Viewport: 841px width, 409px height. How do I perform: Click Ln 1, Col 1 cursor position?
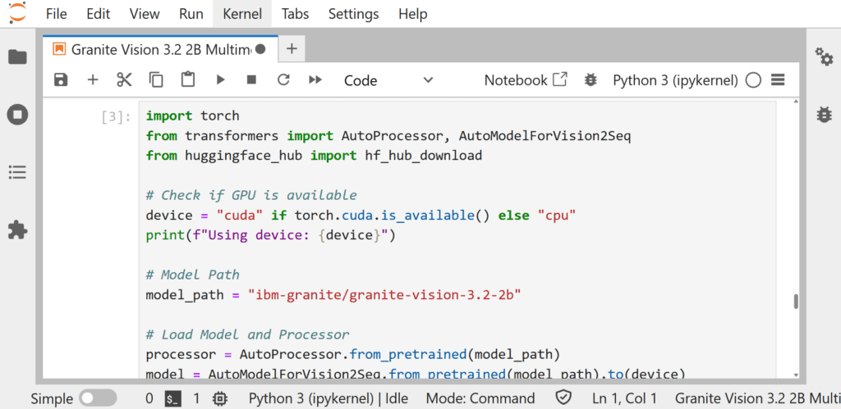624,398
